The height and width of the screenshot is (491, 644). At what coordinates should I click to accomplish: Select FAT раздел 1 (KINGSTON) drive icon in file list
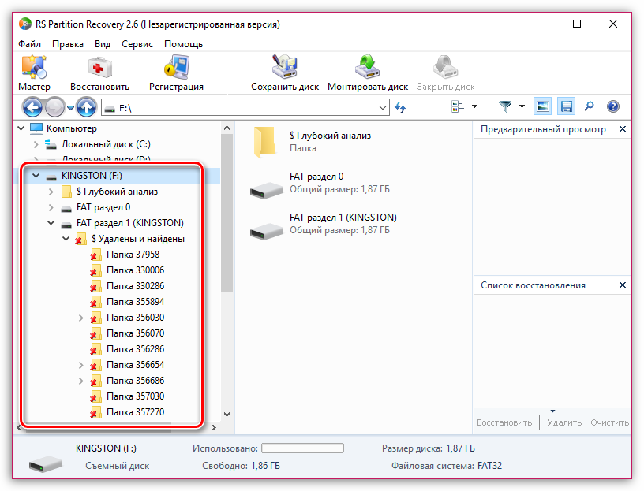click(x=267, y=232)
